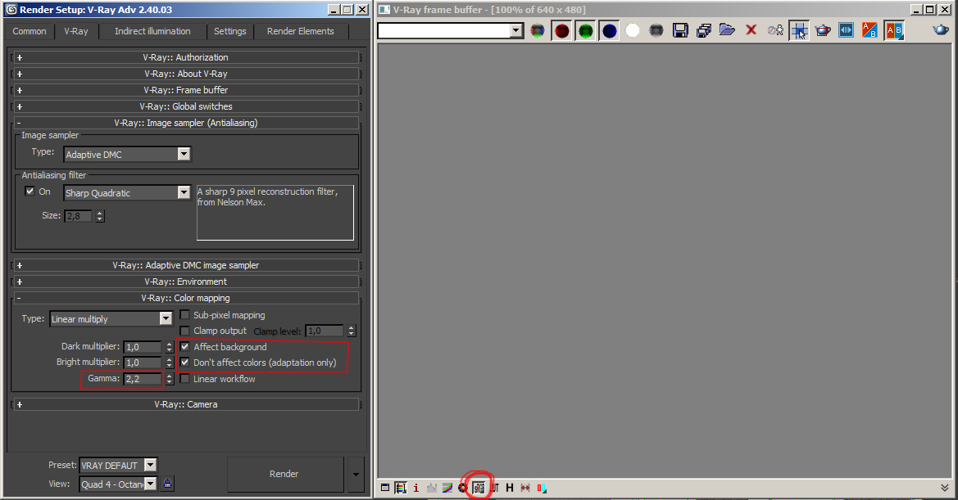
Task: Expand V-Ray:: Frame buffer rollout
Action: point(186,90)
